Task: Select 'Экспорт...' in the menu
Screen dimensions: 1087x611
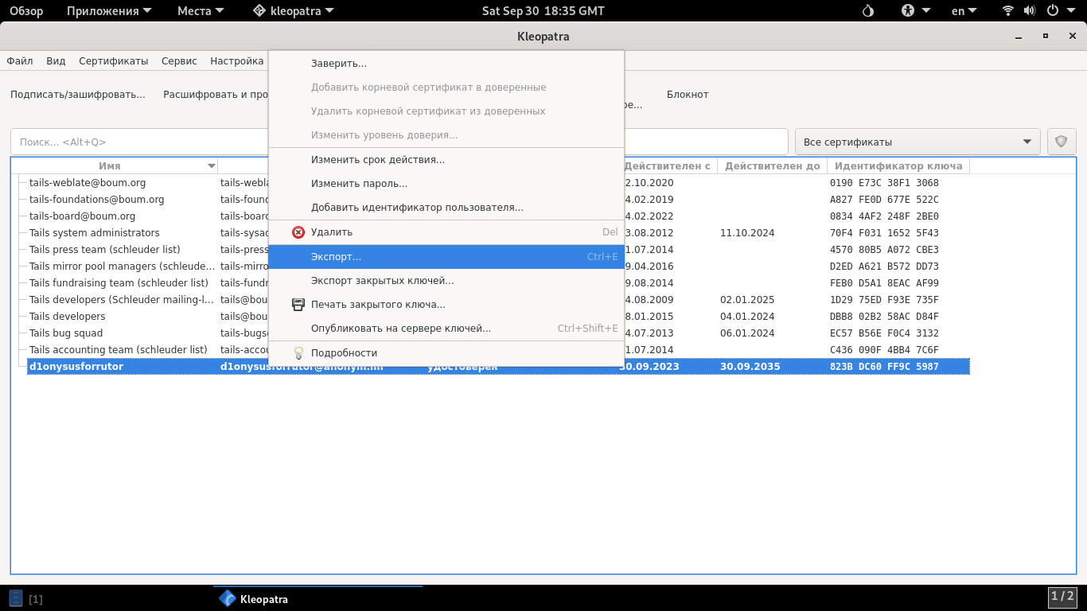Action: pyautogui.click(x=336, y=257)
